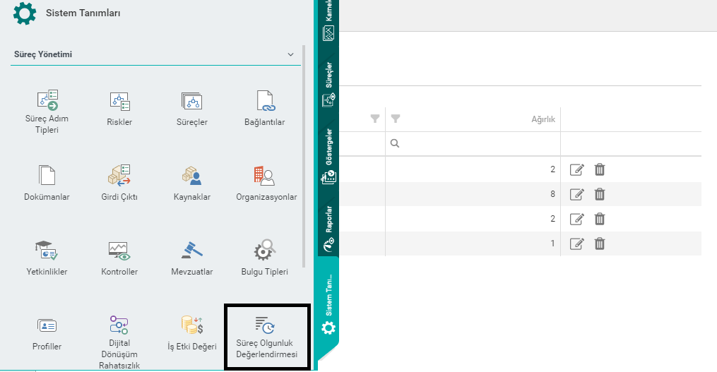Delete the row with weight 1
The height and width of the screenshot is (372, 717).
tap(600, 244)
